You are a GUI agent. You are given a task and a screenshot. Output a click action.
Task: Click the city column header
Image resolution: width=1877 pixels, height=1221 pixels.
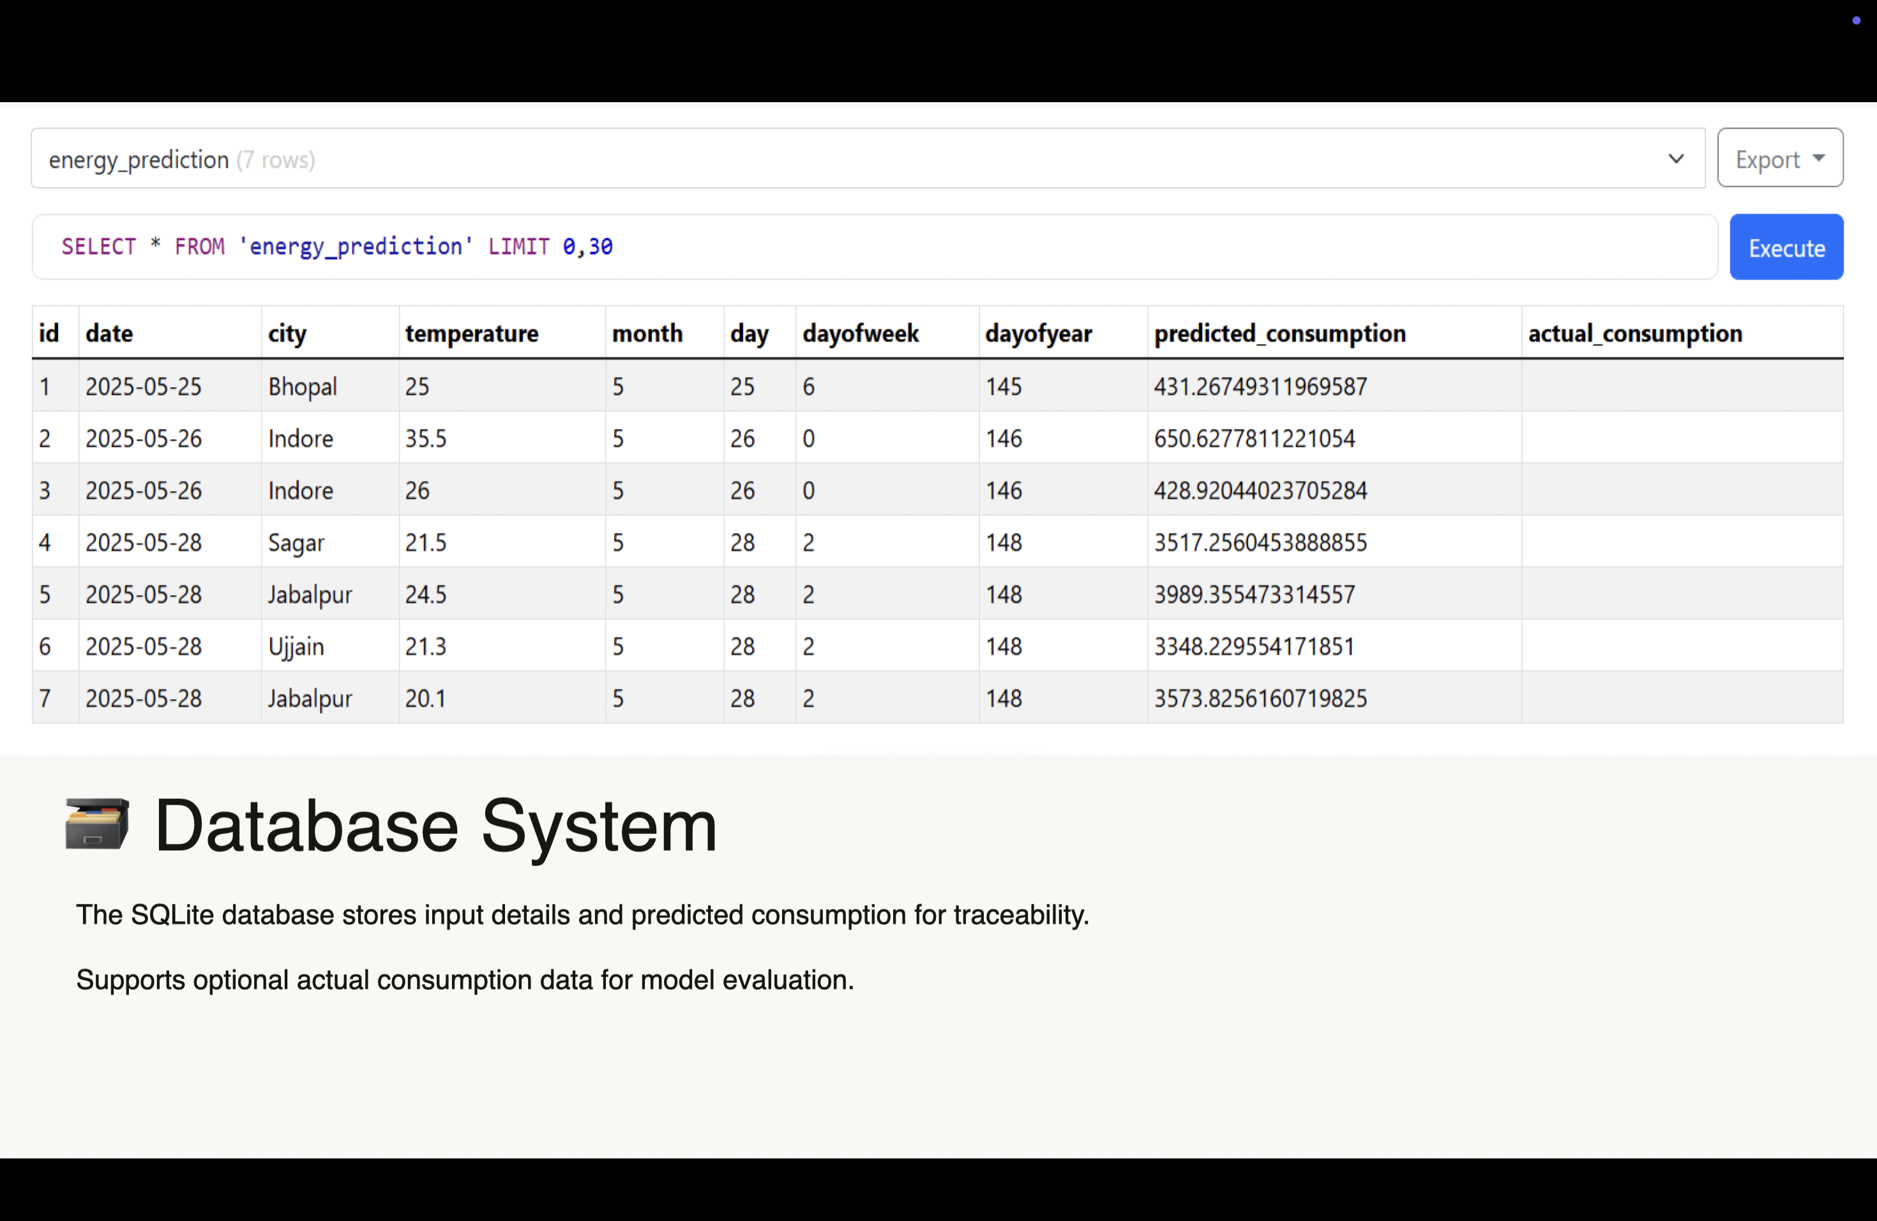[287, 333]
